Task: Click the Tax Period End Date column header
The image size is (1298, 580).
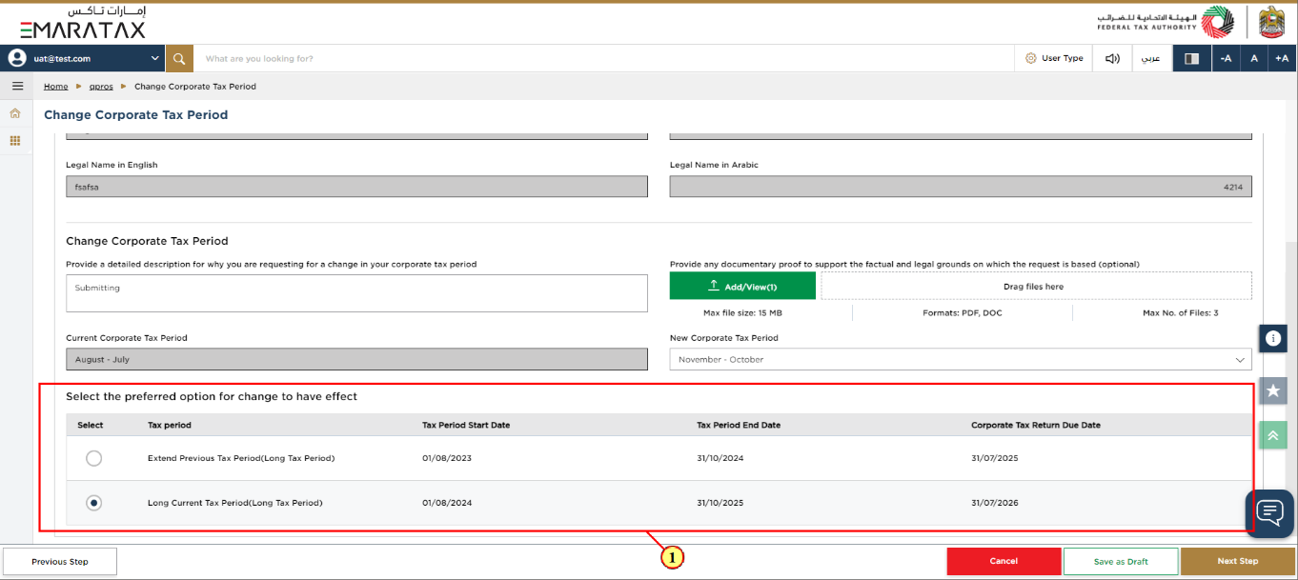Action: [739, 425]
